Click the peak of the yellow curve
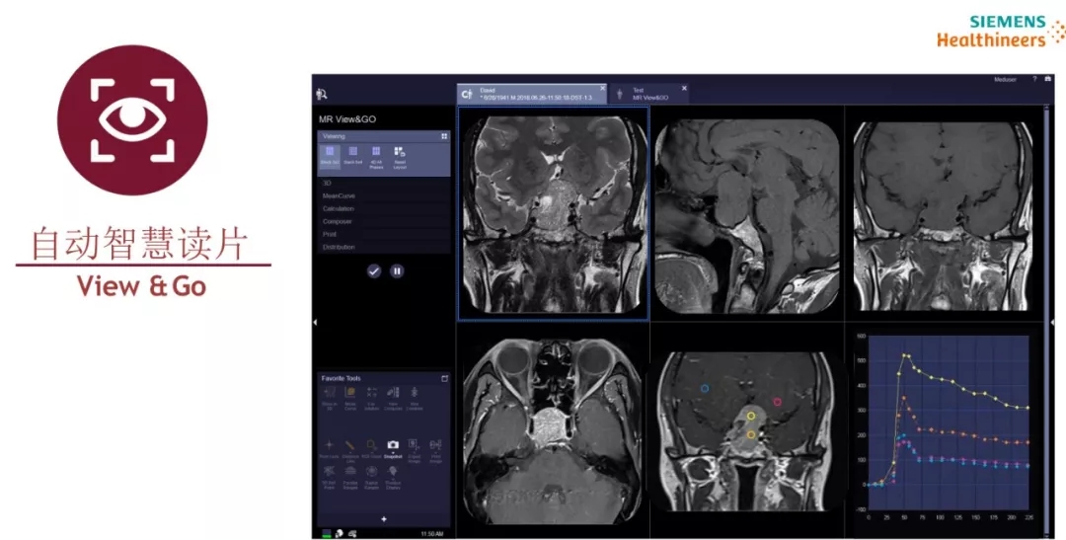This screenshot has width=1066, height=540. click(x=905, y=355)
